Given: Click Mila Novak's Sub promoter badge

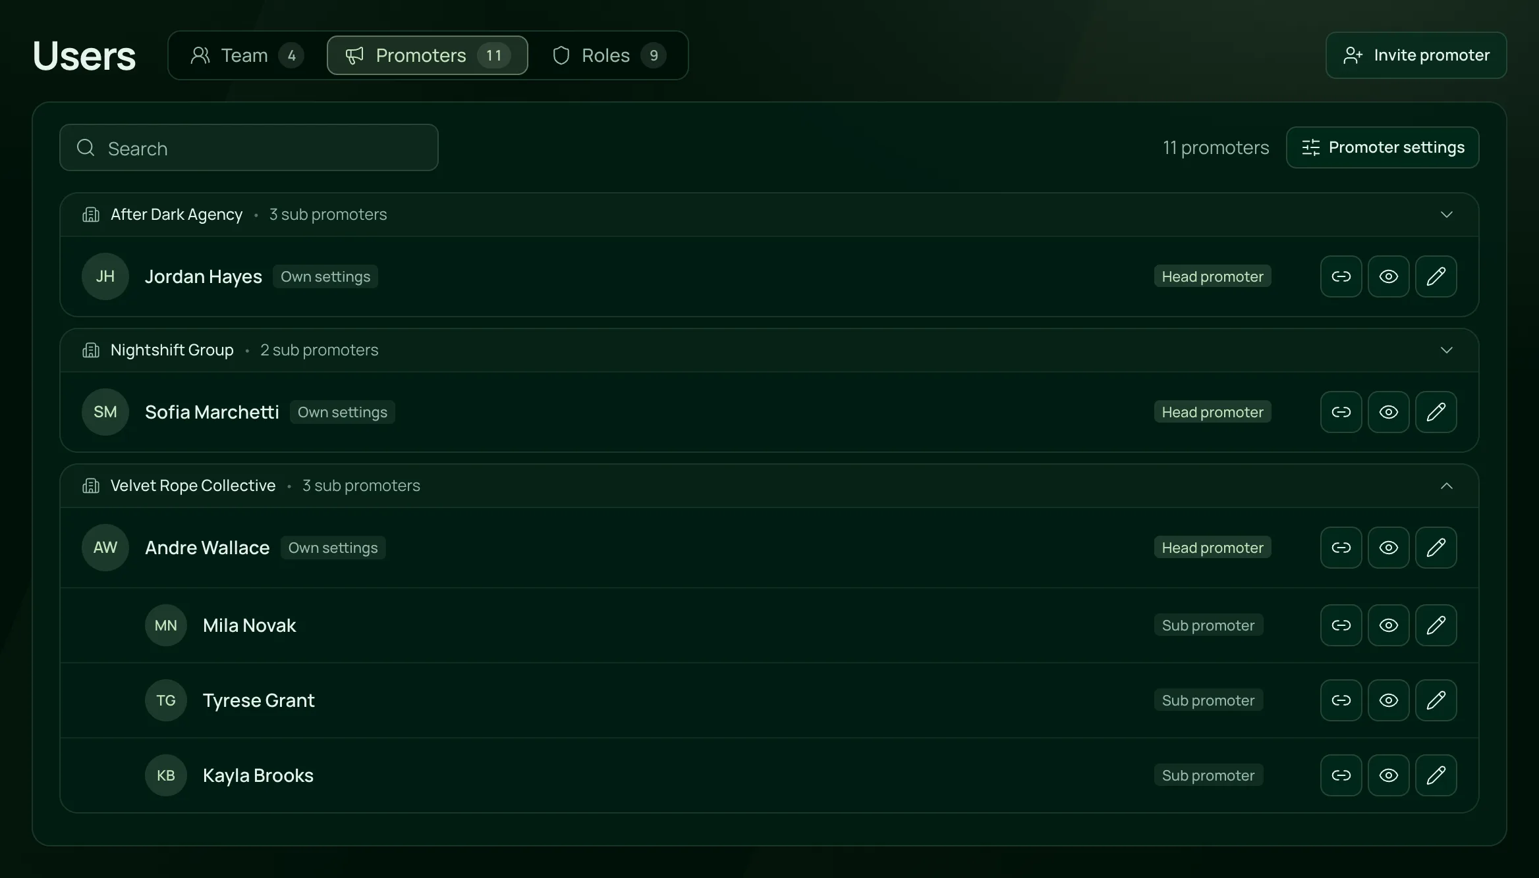Looking at the screenshot, I should click(1208, 625).
